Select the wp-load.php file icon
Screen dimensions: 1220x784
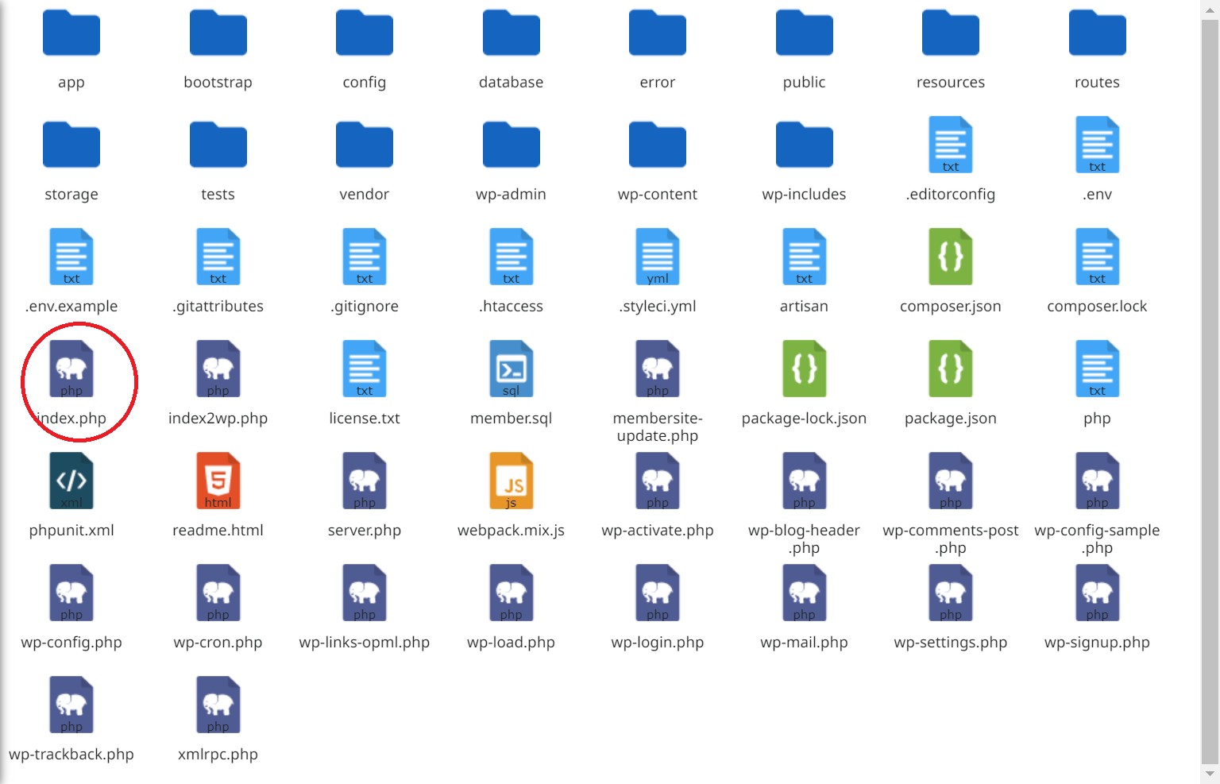pos(511,593)
